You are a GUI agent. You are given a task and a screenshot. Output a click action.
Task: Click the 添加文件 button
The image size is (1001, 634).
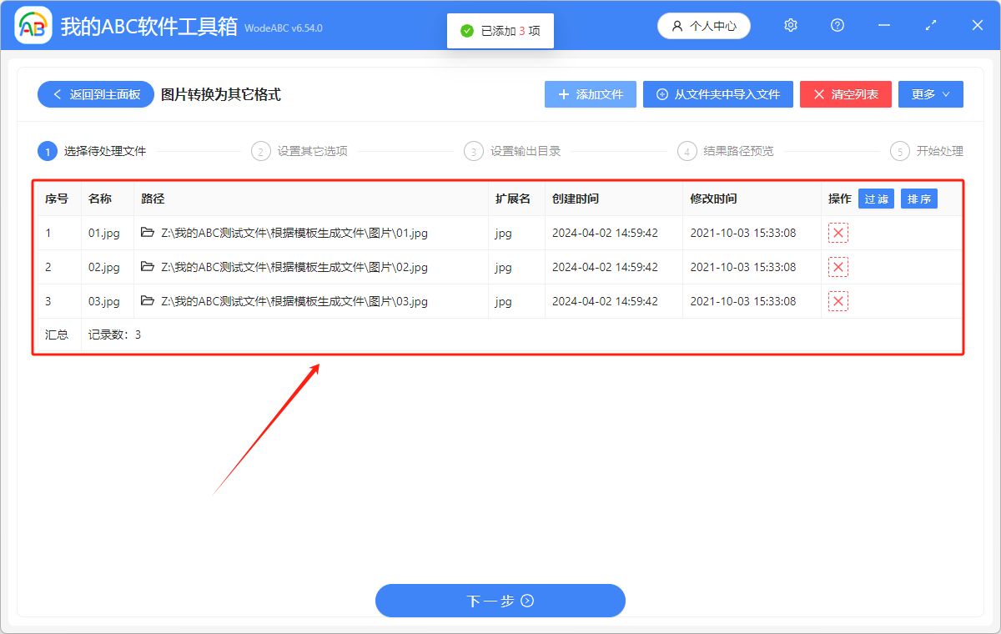pos(590,94)
